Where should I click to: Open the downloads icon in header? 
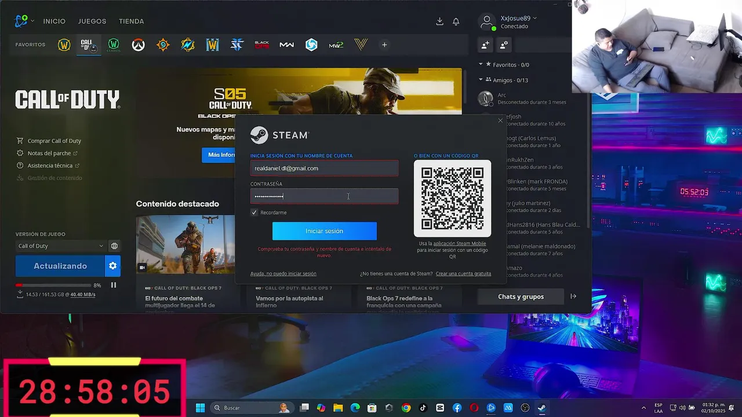(439, 21)
